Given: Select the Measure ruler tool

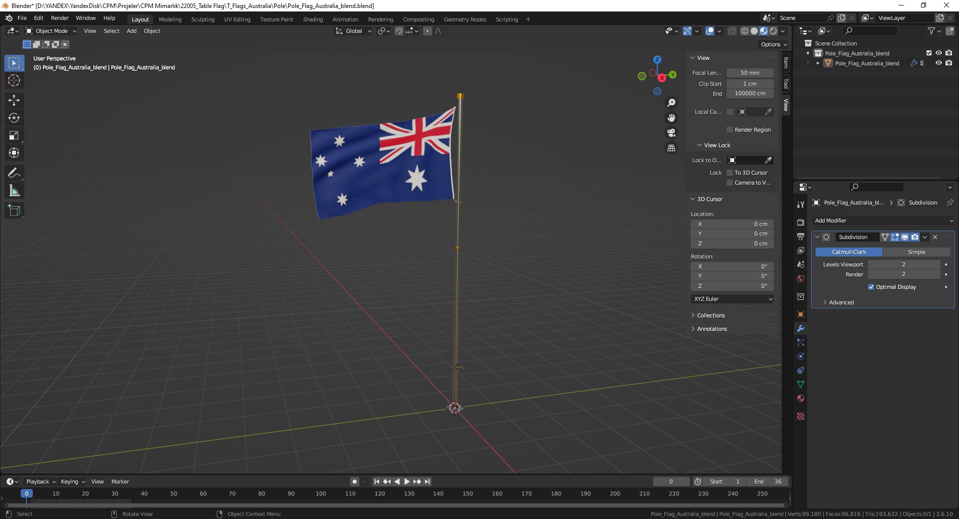Looking at the screenshot, I should tap(14, 191).
